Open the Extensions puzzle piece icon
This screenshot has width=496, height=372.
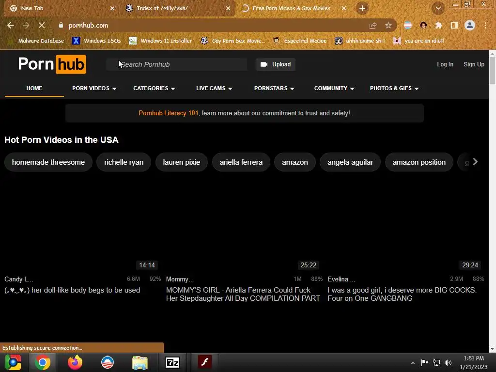pos(438,25)
